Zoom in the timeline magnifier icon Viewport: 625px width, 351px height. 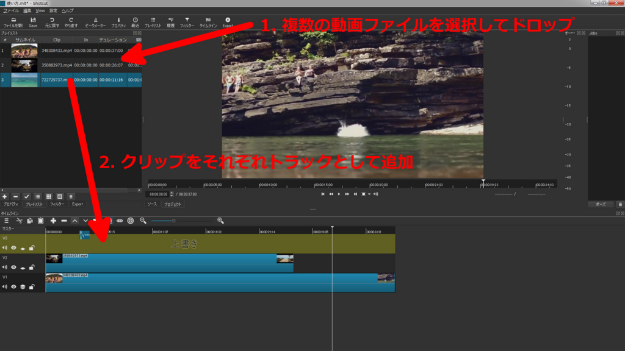tap(220, 221)
